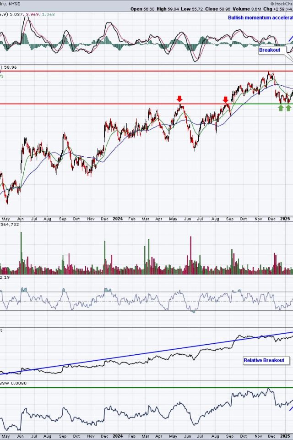Click the StockCharts copyright watermark at top right
Screen dimensions: 293x440
pyautogui.click(x=279, y=3)
